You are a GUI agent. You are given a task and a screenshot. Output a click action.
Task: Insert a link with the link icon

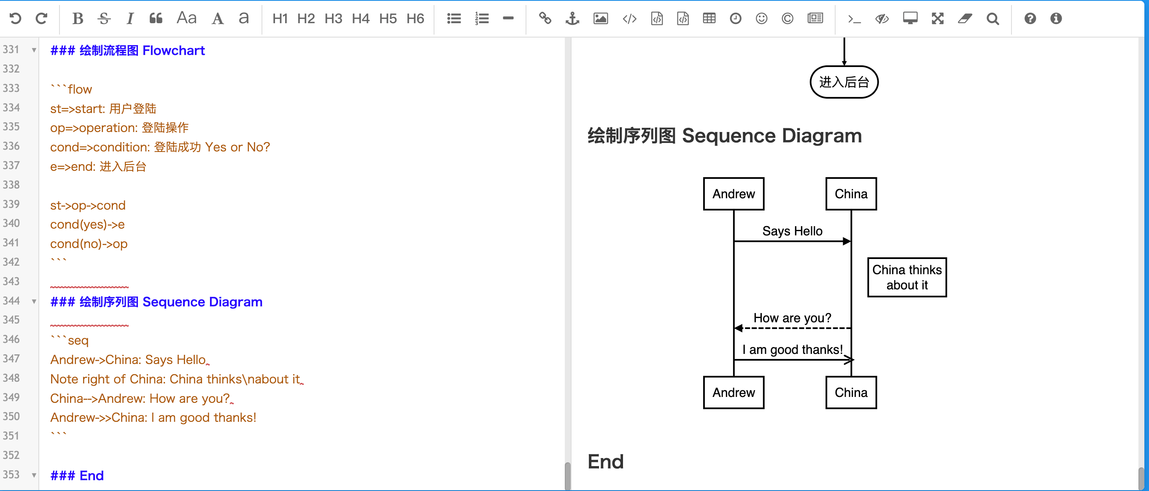(545, 18)
